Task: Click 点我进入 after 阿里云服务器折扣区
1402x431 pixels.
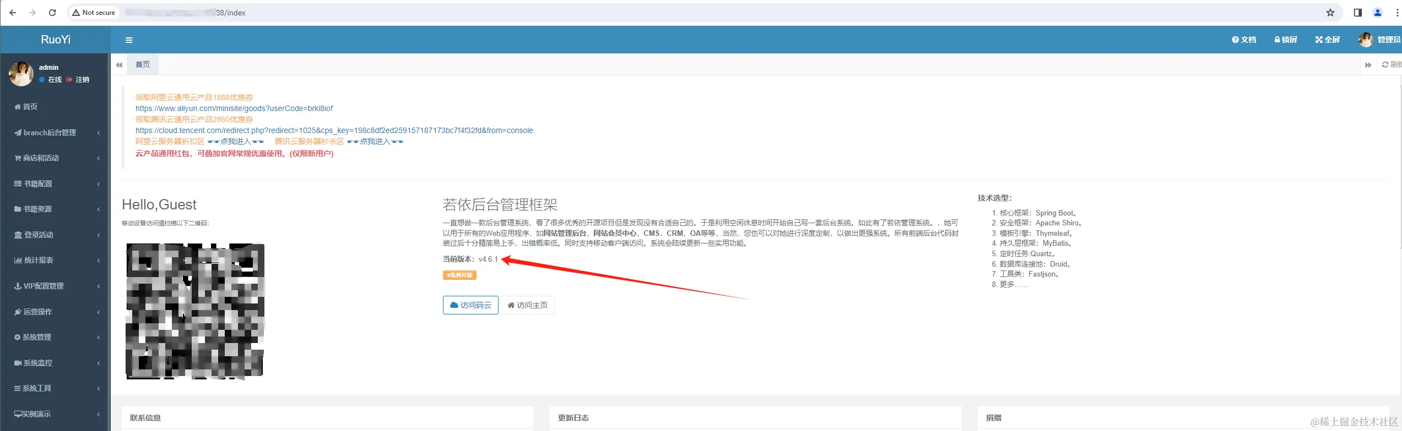Action: tap(235, 142)
